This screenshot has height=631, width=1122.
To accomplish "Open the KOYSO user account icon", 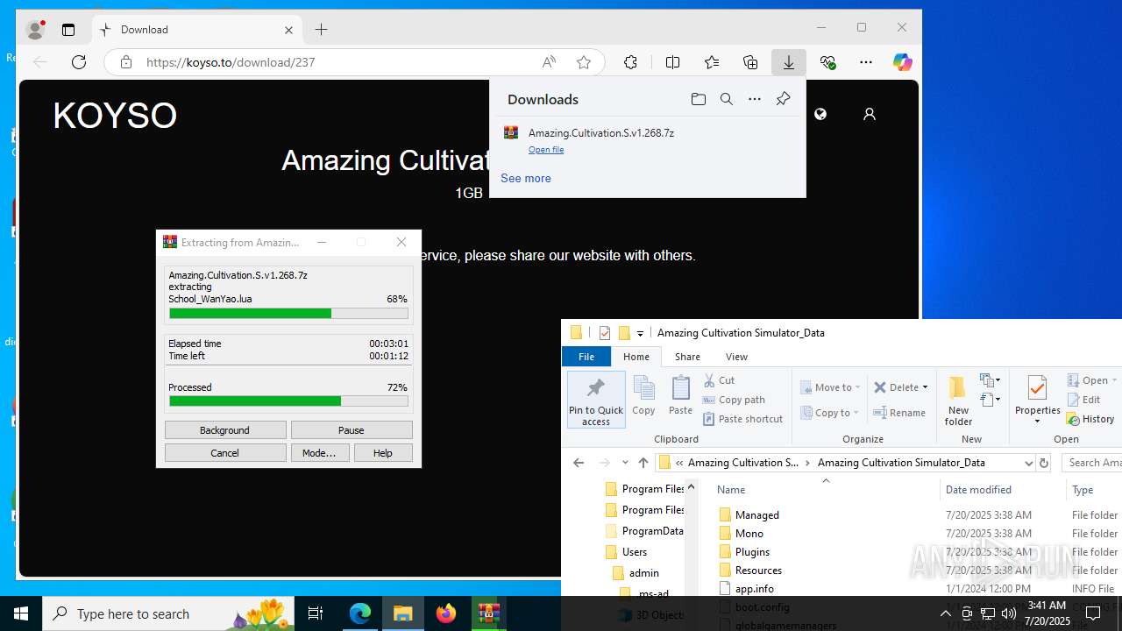I will [870, 114].
